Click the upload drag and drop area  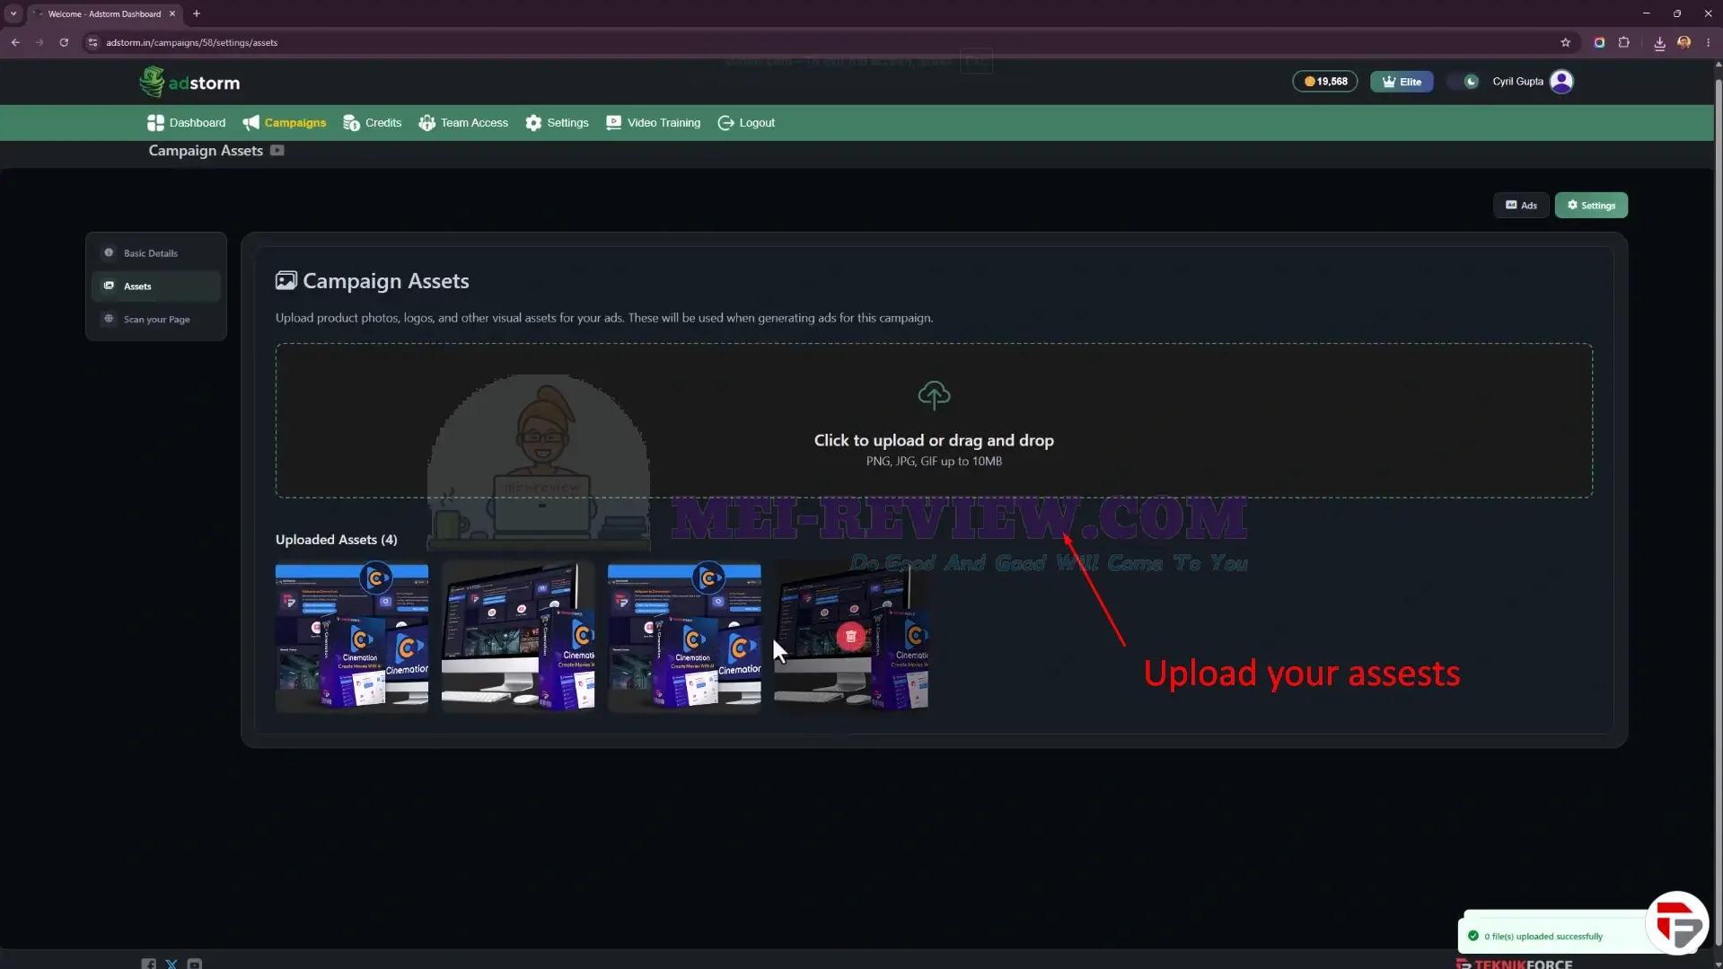934,420
